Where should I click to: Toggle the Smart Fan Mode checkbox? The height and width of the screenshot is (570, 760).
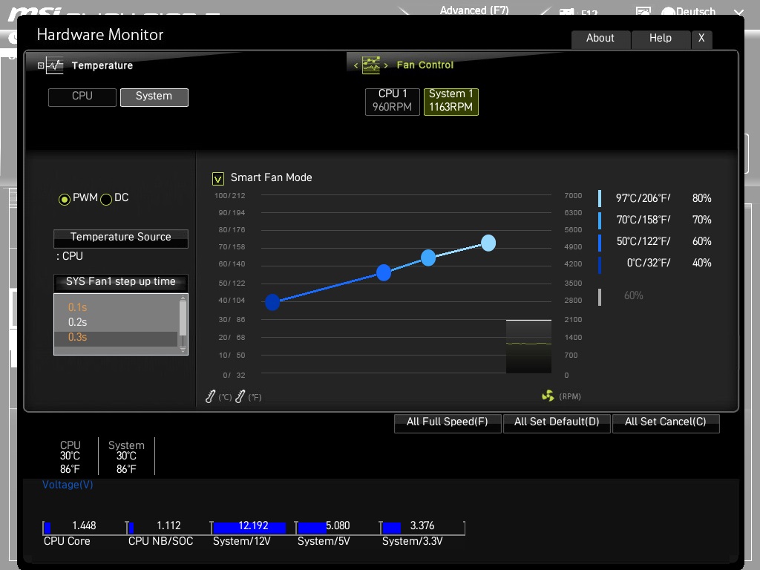tap(218, 179)
